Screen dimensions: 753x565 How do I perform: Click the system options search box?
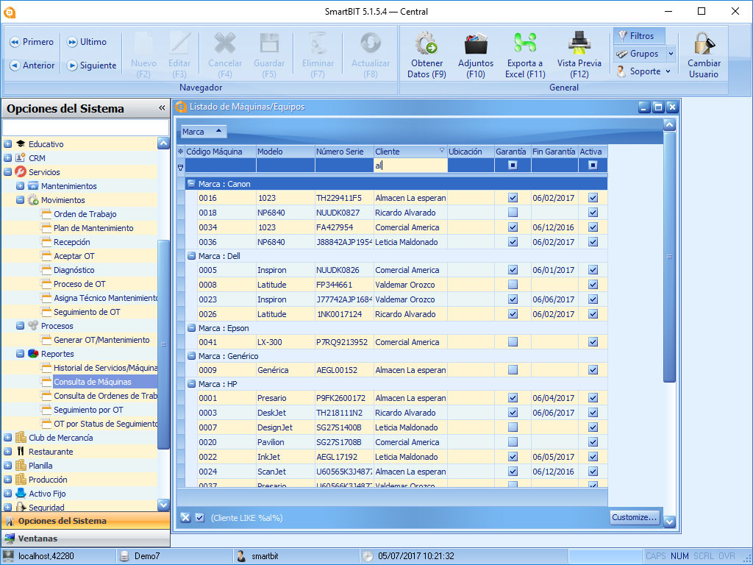(85, 128)
